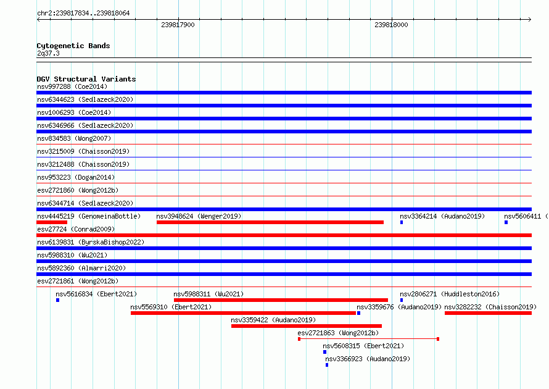Click the blue marker under nsv3364214
The image size is (549, 389).
pyautogui.click(x=402, y=222)
